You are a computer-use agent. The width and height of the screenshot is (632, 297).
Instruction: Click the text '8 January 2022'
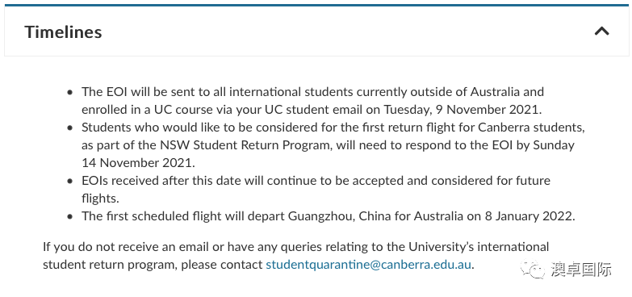528,216
